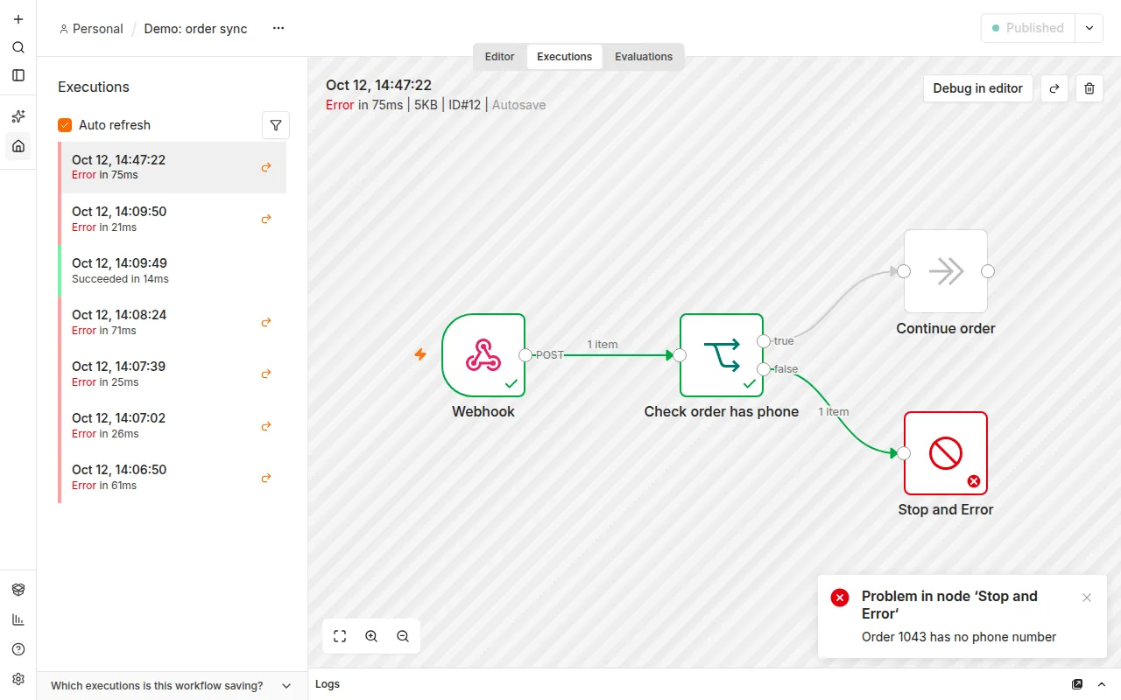The image size is (1121, 700).
Task: Expand the Logs panel chevron
Action: pos(1102,684)
